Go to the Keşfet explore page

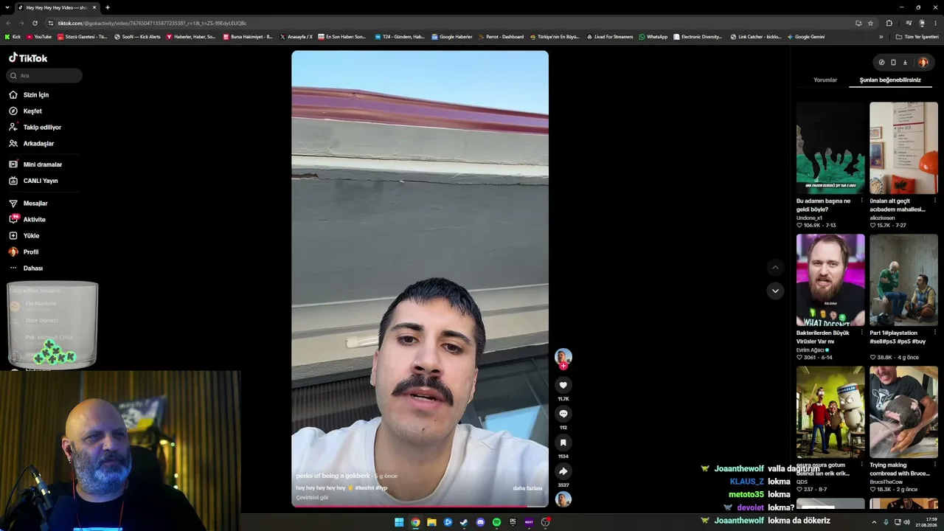26,111
